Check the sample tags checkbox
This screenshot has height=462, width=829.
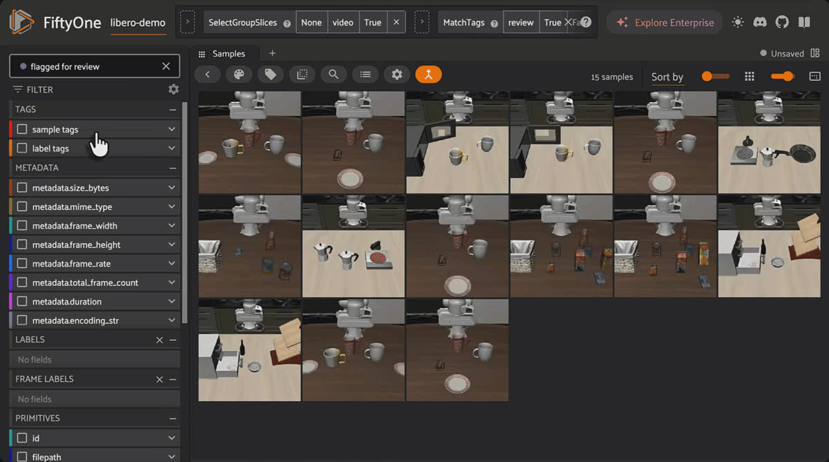tap(22, 129)
